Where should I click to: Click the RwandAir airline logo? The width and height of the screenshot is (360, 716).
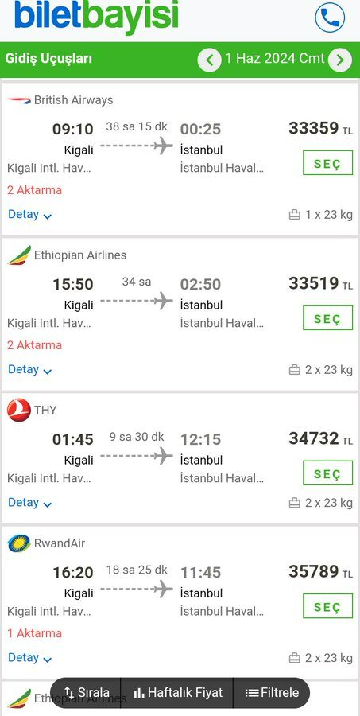coord(19,543)
